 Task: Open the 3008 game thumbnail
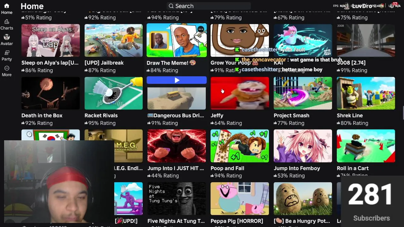click(x=366, y=41)
